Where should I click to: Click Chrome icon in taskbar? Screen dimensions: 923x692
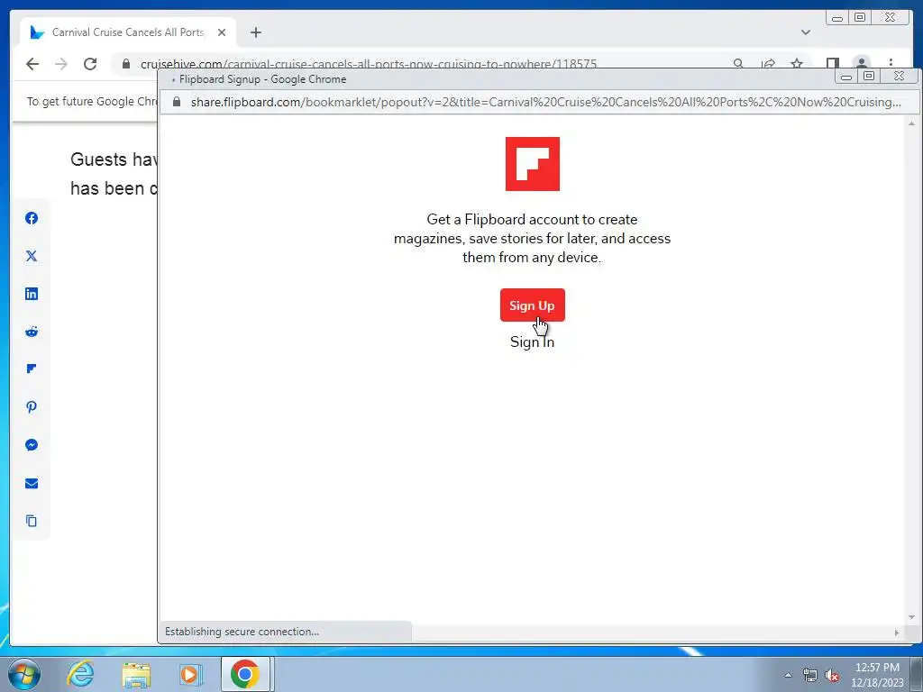[x=245, y=674]
